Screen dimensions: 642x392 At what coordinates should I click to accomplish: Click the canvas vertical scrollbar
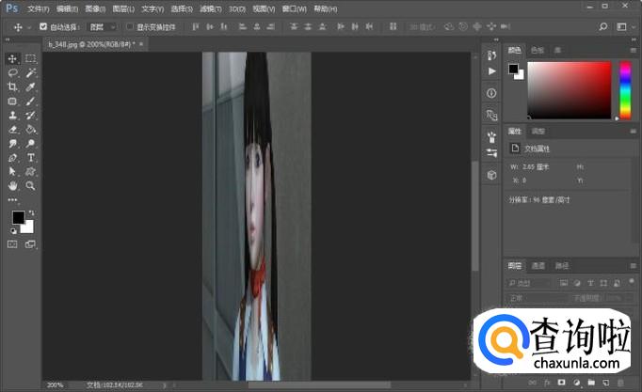(x=475, y=216)
